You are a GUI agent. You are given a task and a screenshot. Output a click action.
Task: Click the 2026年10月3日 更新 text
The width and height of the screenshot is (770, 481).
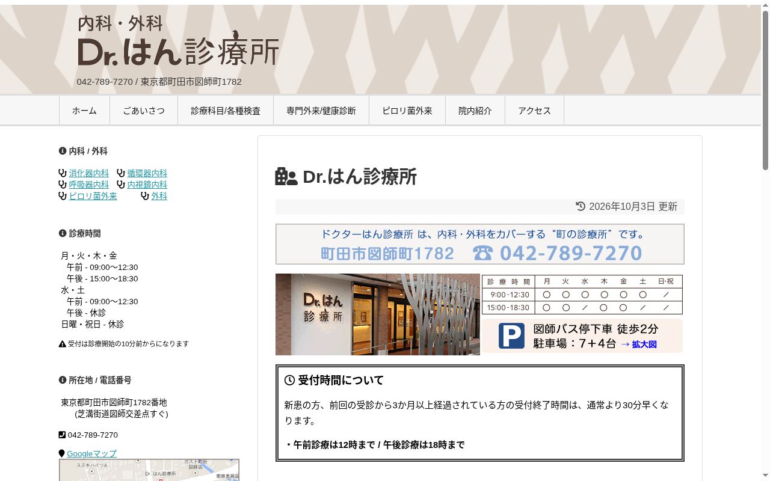coord(633,206)
